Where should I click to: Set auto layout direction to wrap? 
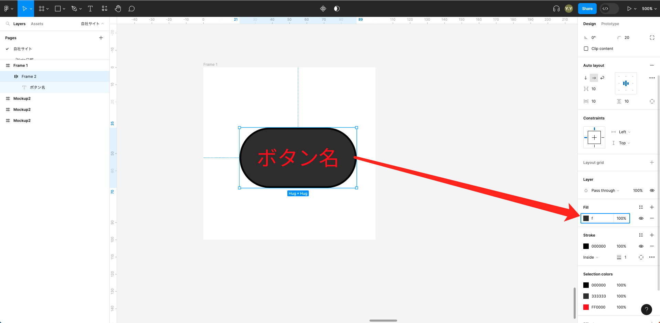pos(602,78)
